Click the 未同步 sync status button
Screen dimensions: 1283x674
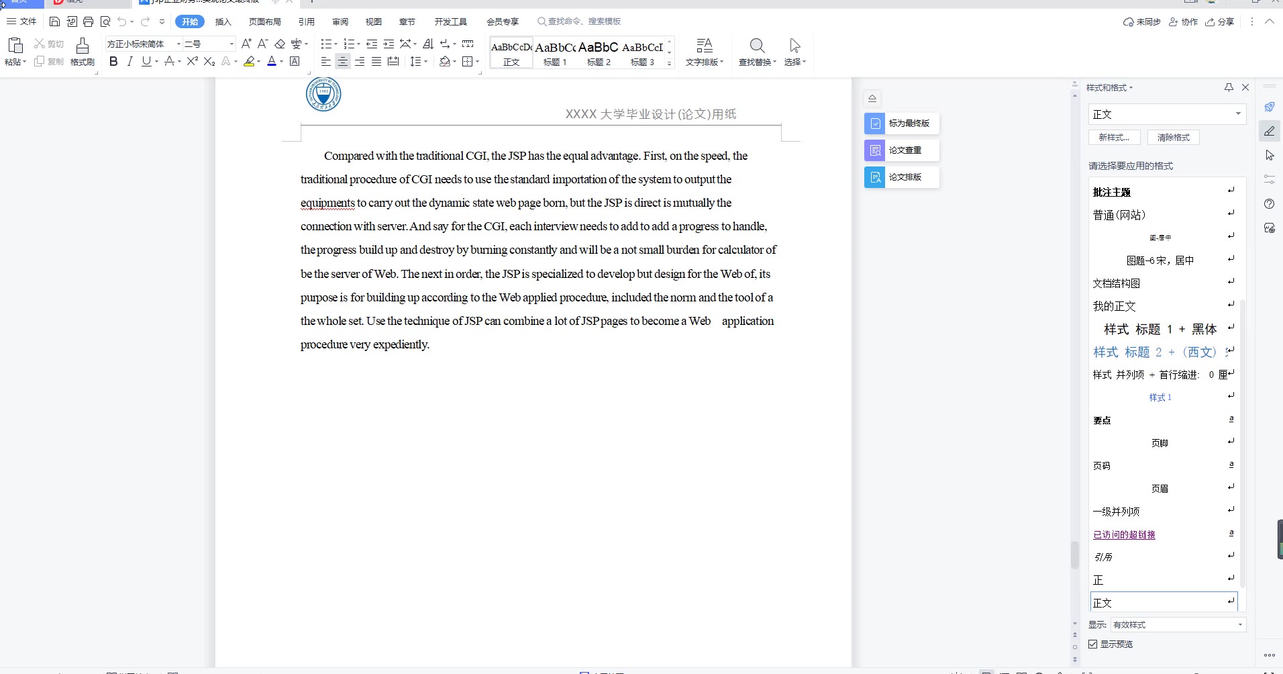coord(1141,21)
